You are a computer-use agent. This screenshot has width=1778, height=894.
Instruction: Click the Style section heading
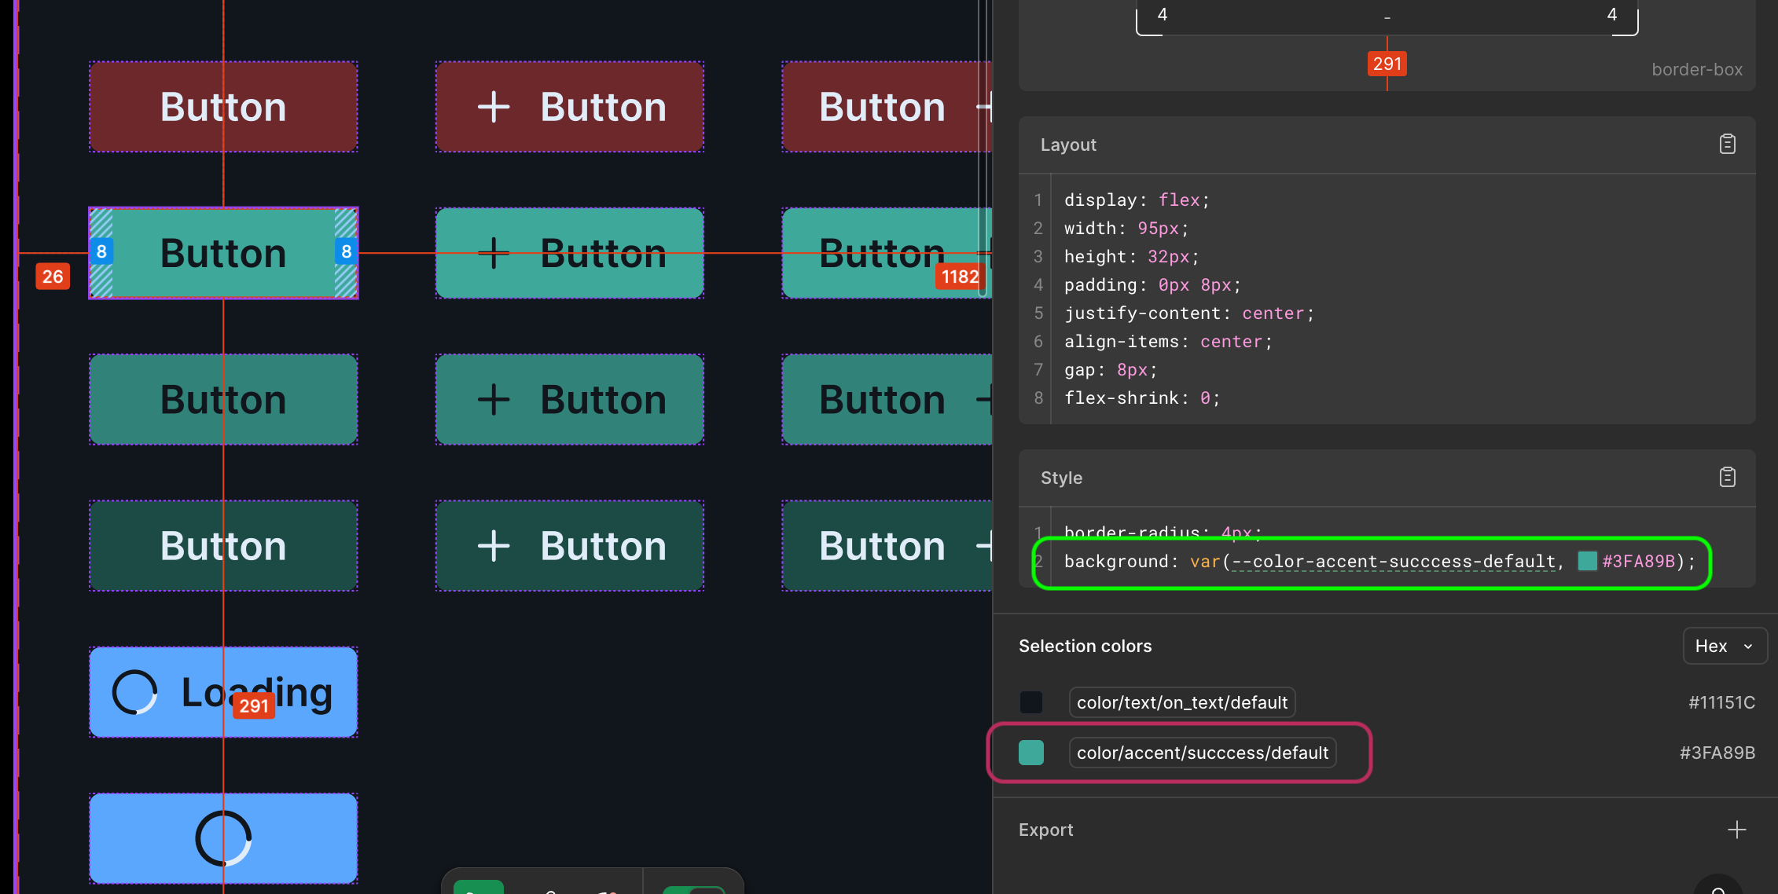coord(1061,478)
